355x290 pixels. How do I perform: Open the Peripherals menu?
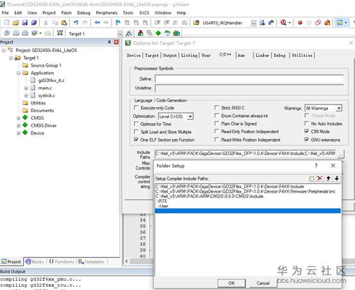coord(106,13)
